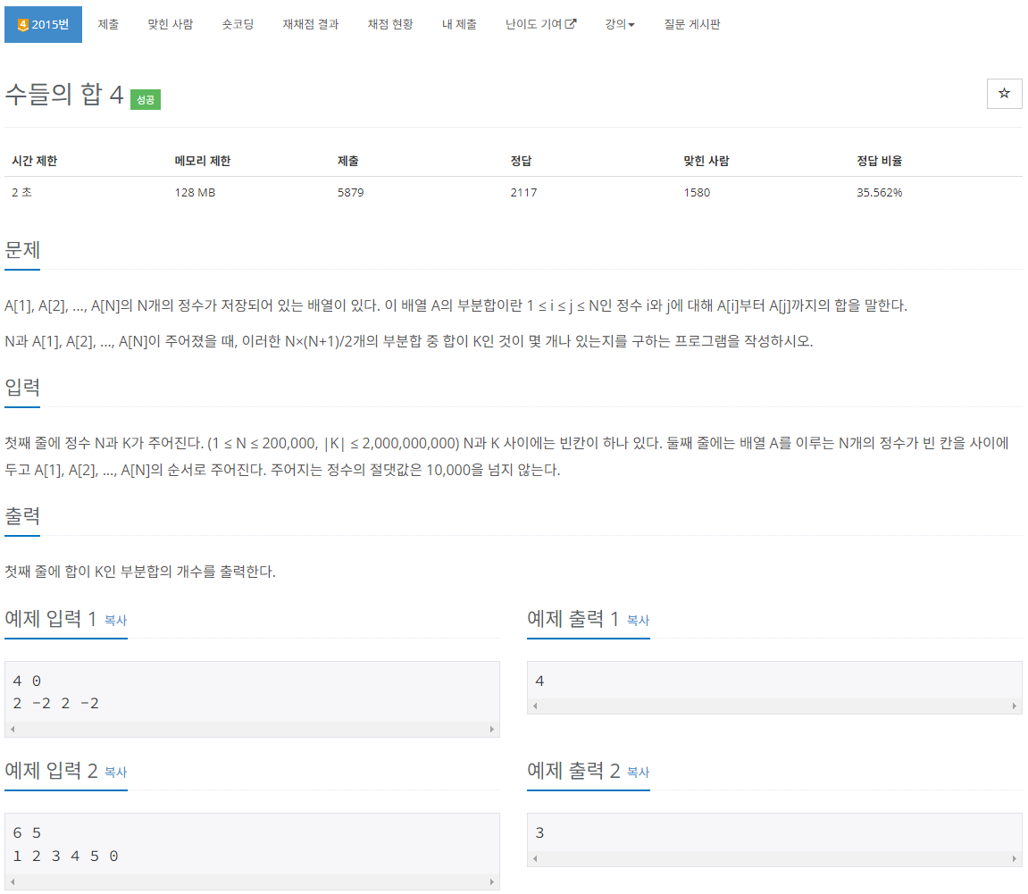
Task: Switch to the 숏코딩 tab
Action: 238,24
